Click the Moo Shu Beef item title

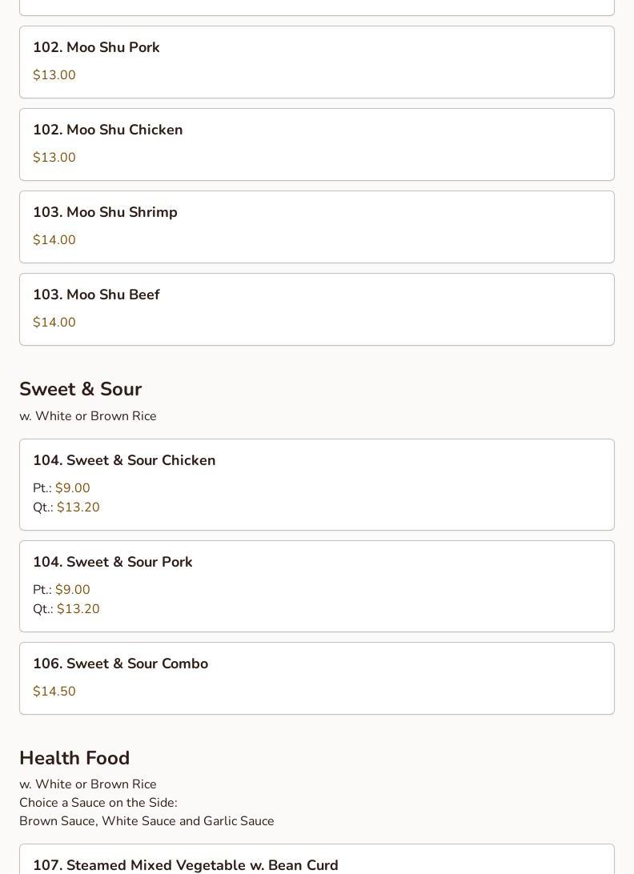pos(96,295)
